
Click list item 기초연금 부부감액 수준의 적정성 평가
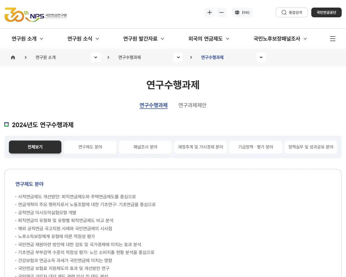(x=86, y=252)
